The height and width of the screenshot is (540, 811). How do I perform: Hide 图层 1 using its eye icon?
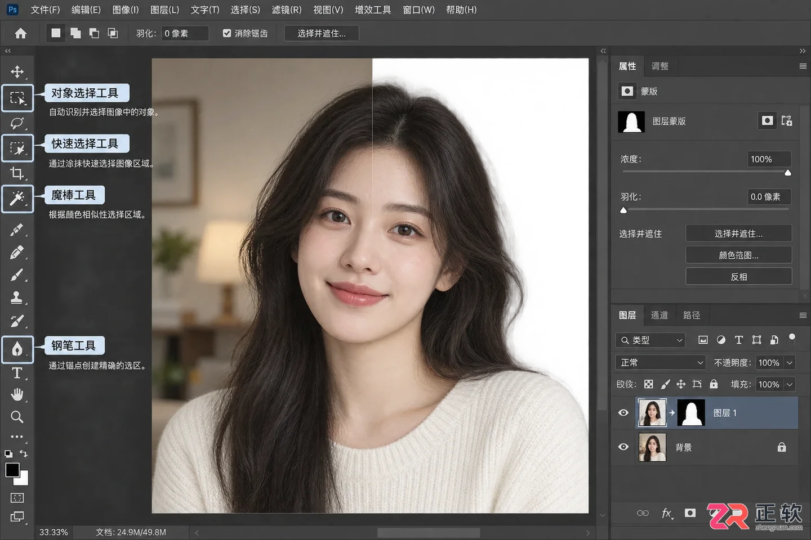click(623, 413)
